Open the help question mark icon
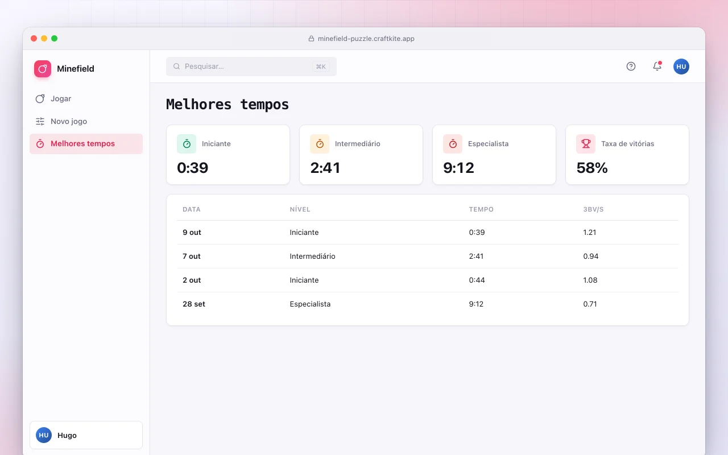Screen dimensions: 728x455 [631, 67]
